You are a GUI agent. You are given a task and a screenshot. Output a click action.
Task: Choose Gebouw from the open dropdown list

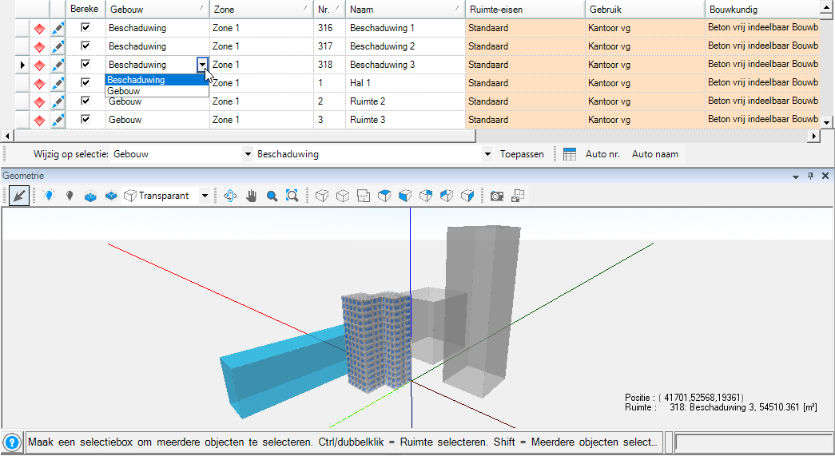click(124, 91)
